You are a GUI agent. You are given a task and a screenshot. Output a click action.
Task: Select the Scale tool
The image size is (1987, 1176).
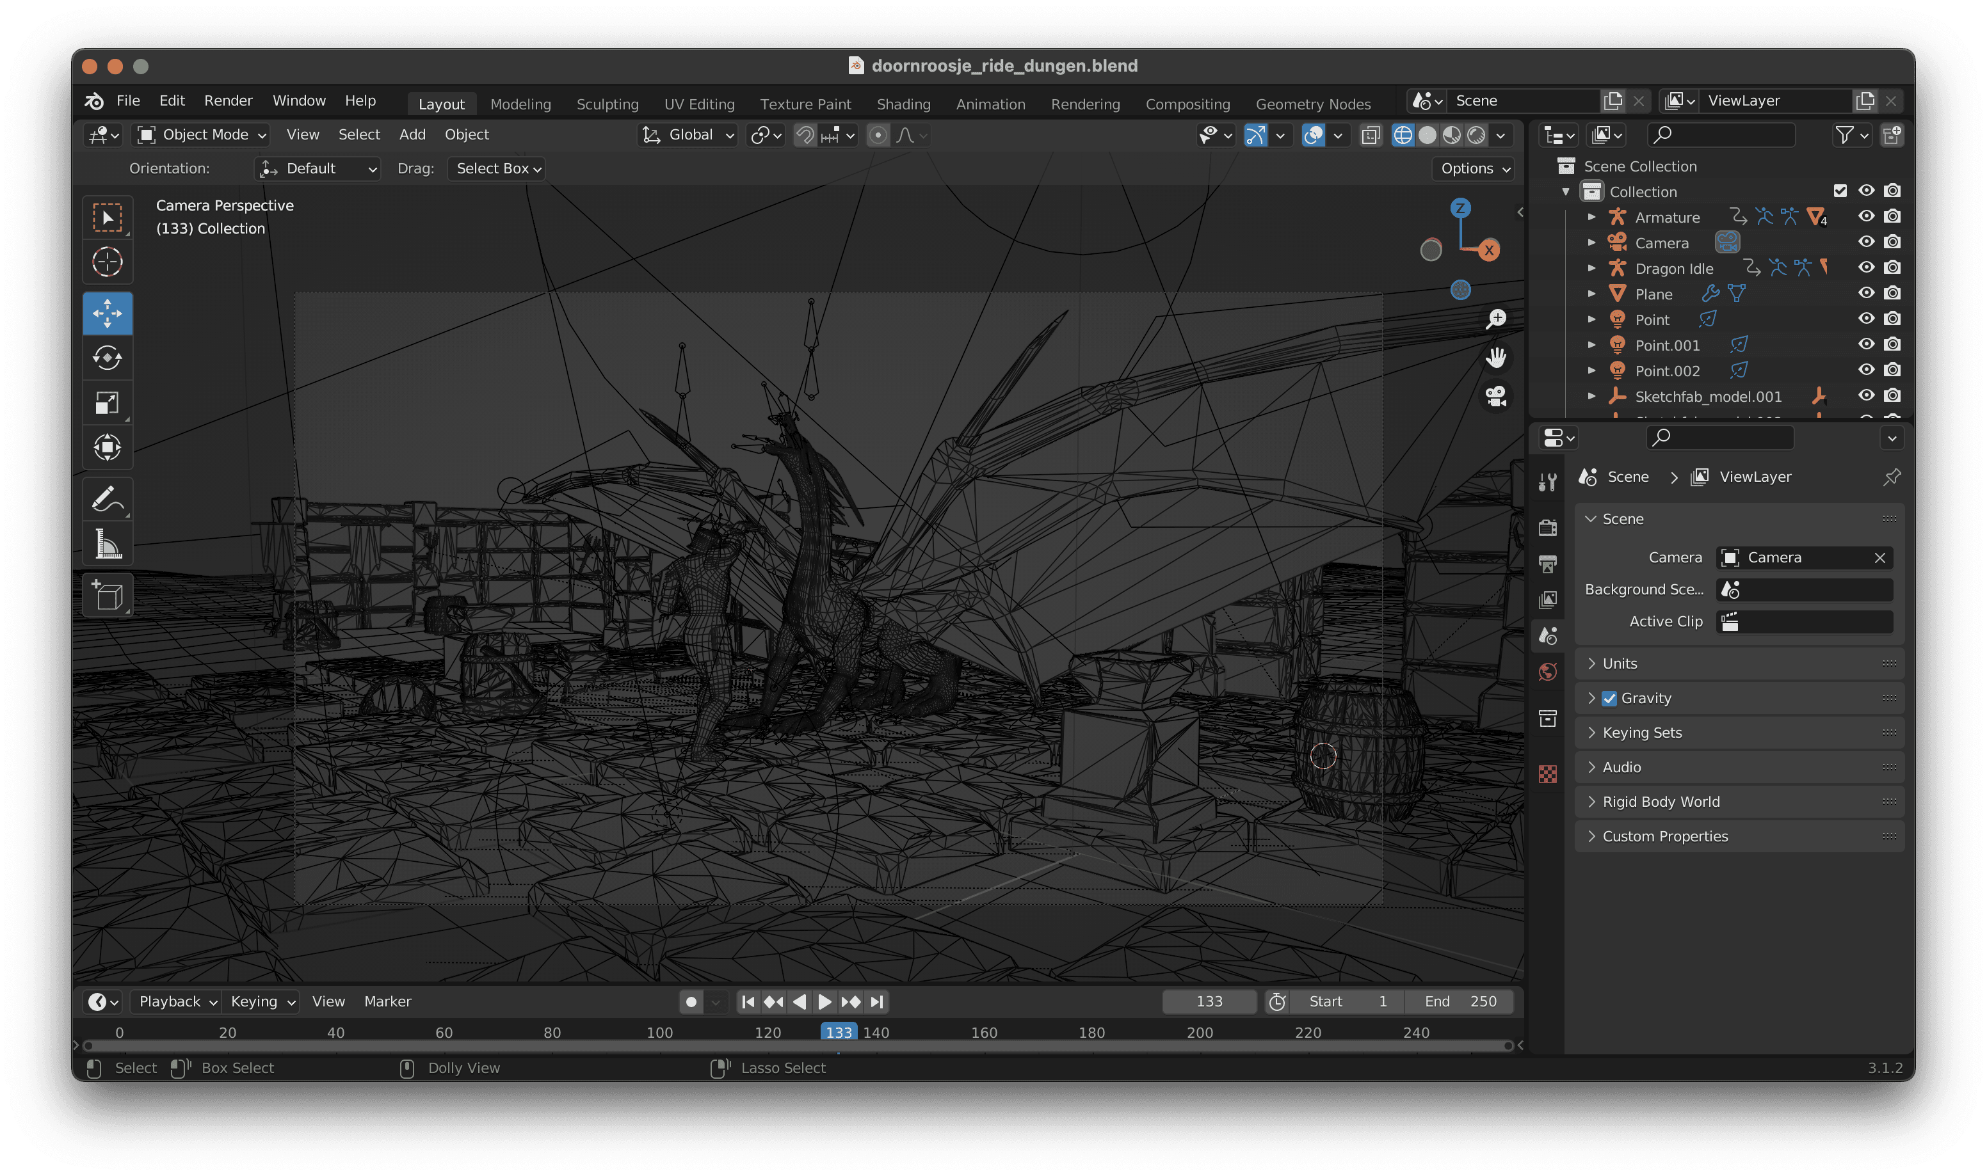(x=107, y=403)
